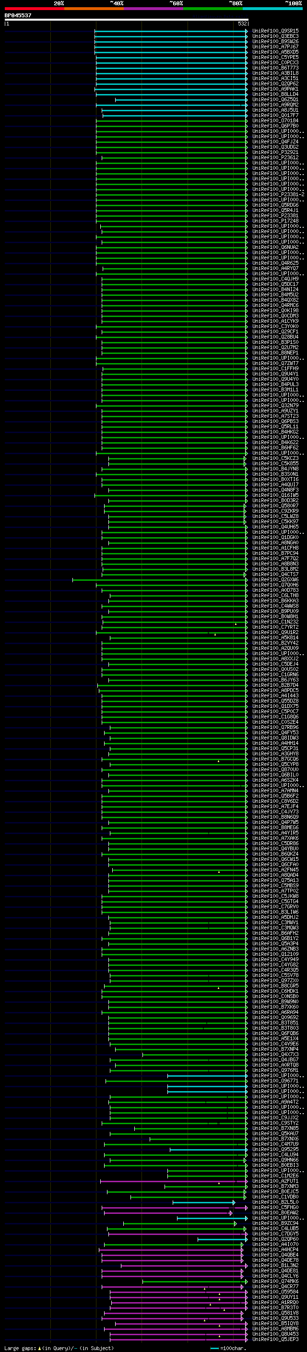This screenshot has width=307, height=1352.
Task: Open hit UniRef100_C5YPE5
Action: 275,57
